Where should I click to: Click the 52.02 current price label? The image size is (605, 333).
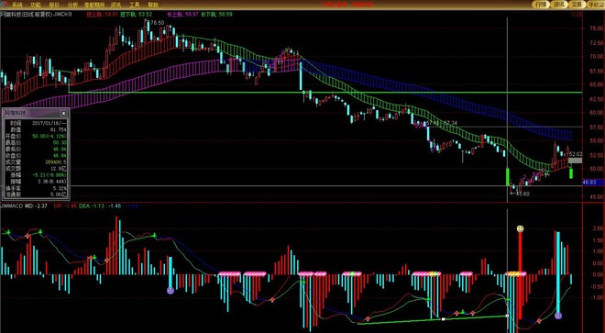pyautogui.click(x=576, y=154)
